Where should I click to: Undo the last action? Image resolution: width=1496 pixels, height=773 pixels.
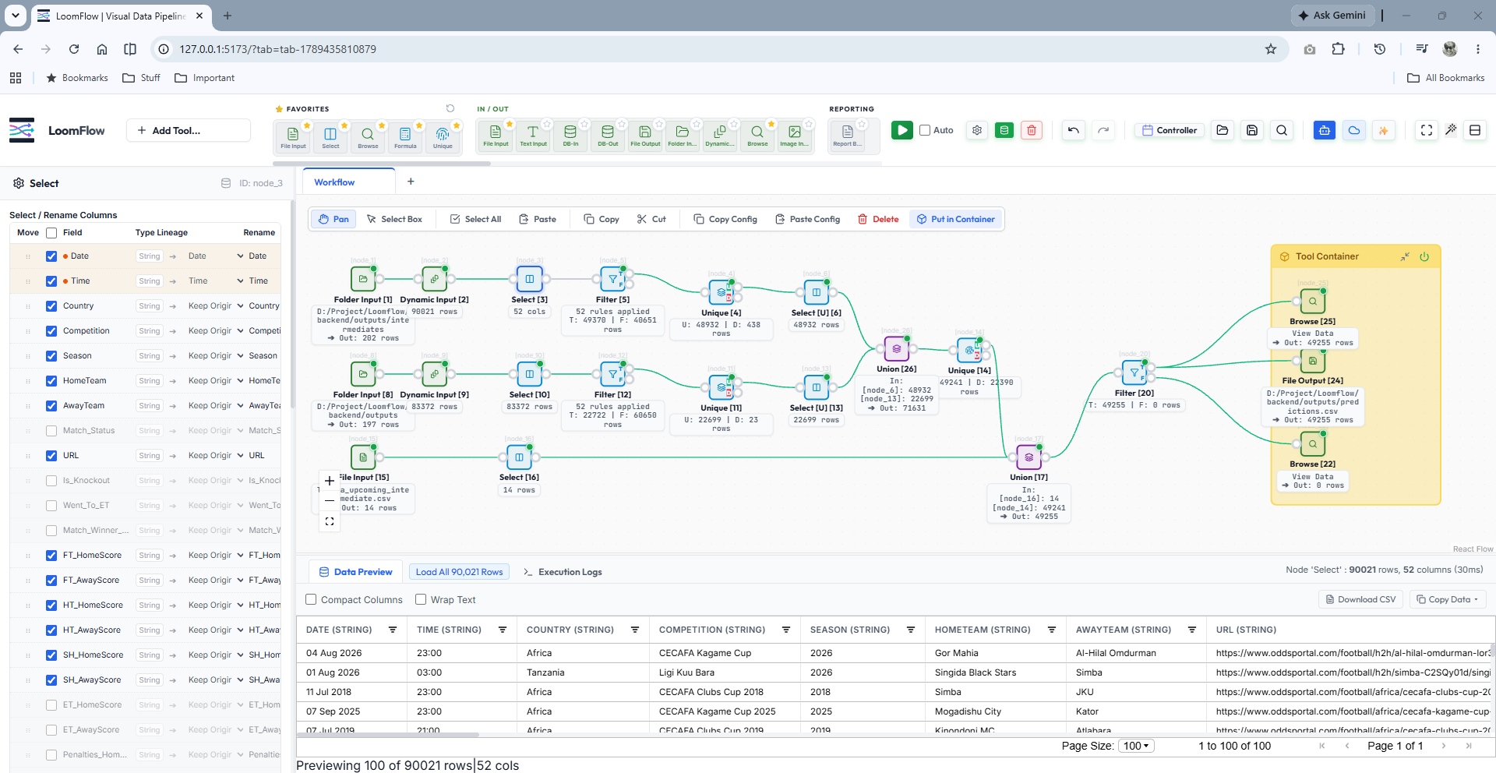(1074, 130)
